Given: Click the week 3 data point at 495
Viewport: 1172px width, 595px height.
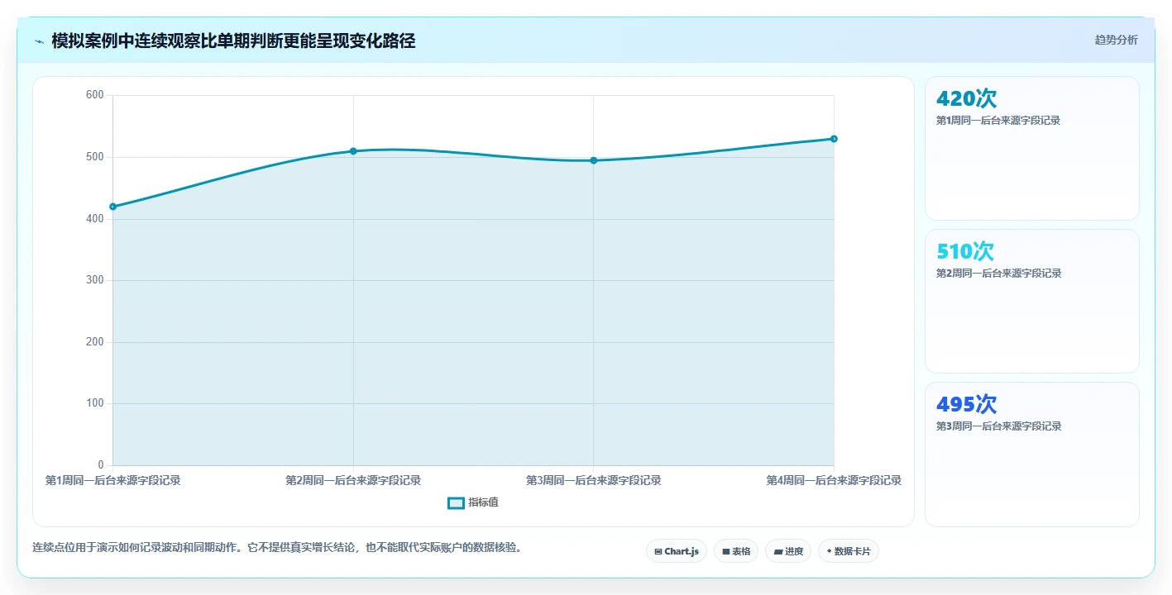Looking at the screenshot, I should [x=594, y=160].
